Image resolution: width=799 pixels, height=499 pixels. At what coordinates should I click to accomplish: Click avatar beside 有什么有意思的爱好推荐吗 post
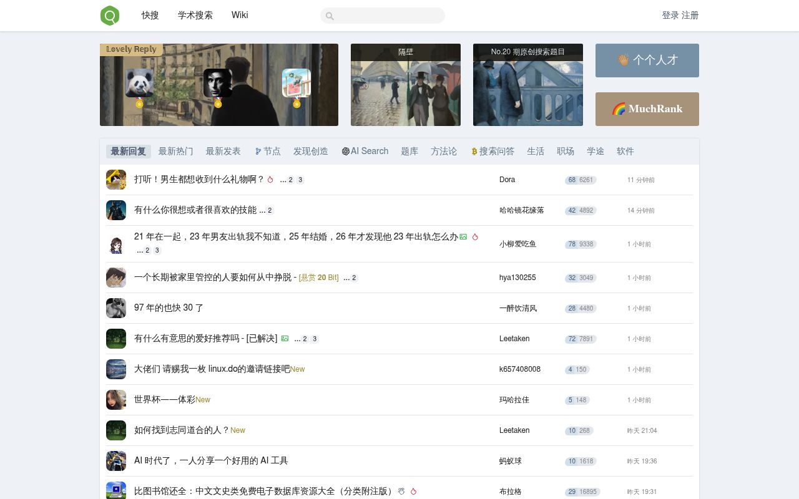(116, 339)
